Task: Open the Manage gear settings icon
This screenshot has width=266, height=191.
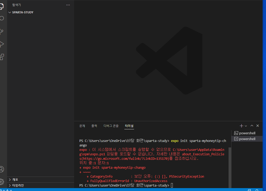Action: click(x=2, y=182)
